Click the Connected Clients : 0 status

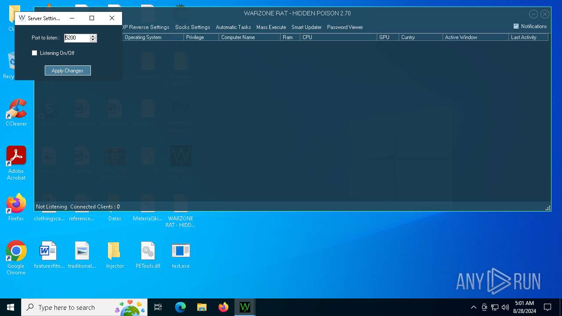click(x=95, y=207)
